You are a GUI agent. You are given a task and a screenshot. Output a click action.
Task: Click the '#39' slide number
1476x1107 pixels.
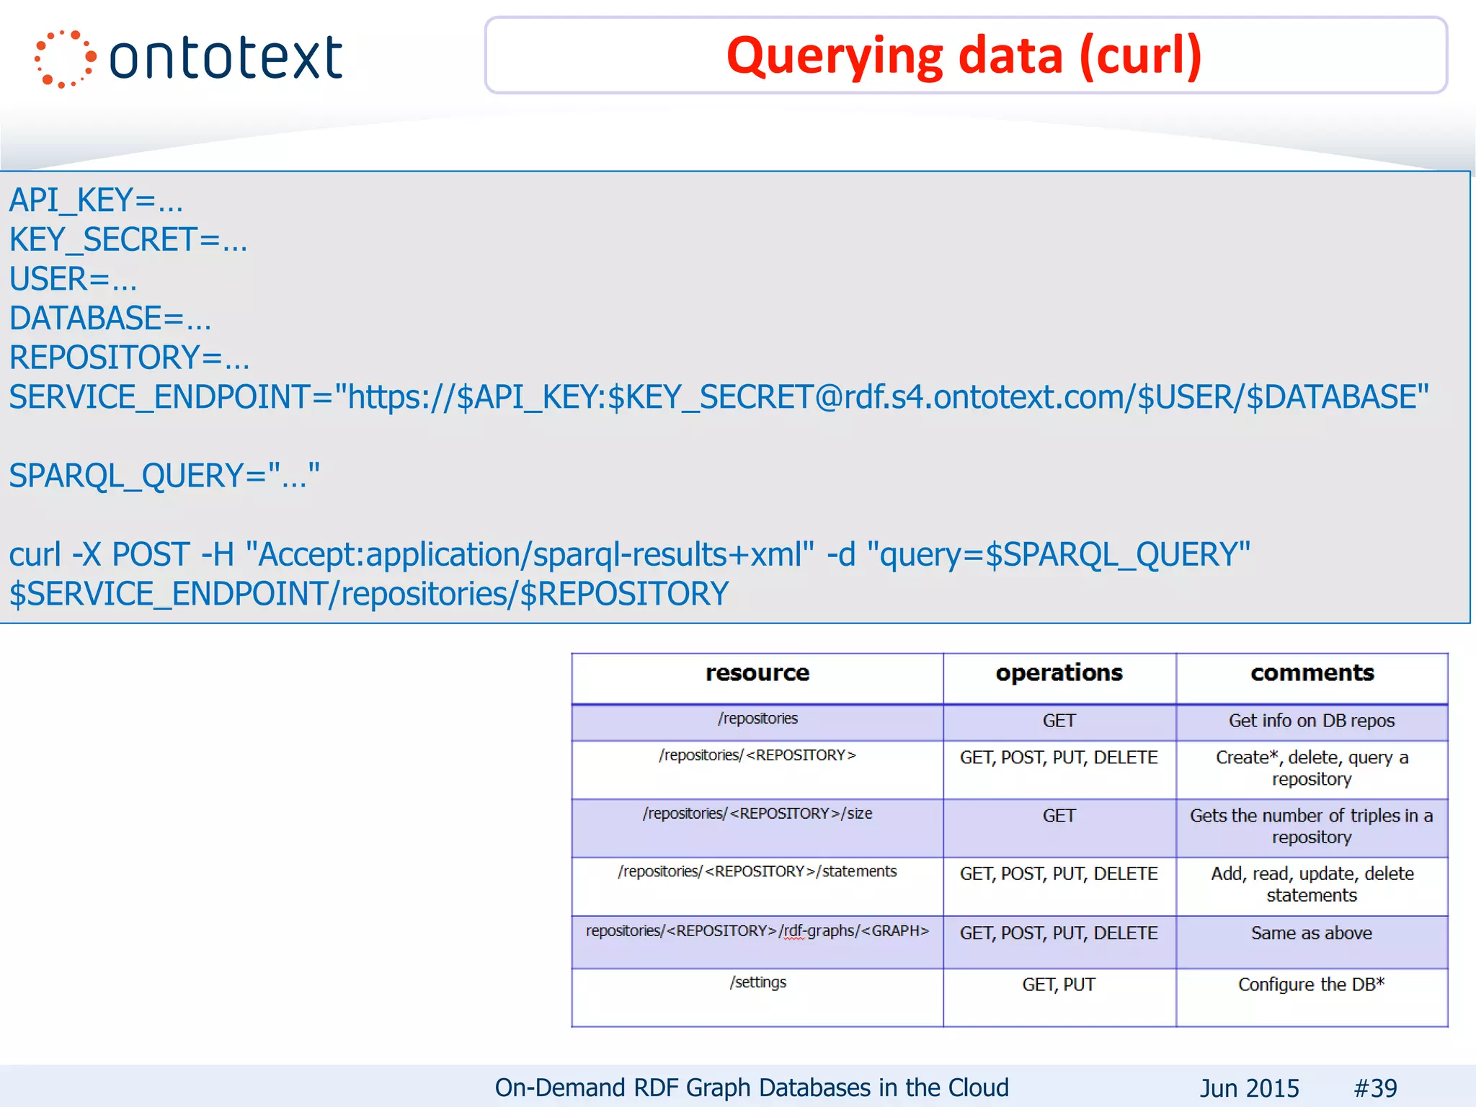pyautogui.click(x=1376, y=1088)
